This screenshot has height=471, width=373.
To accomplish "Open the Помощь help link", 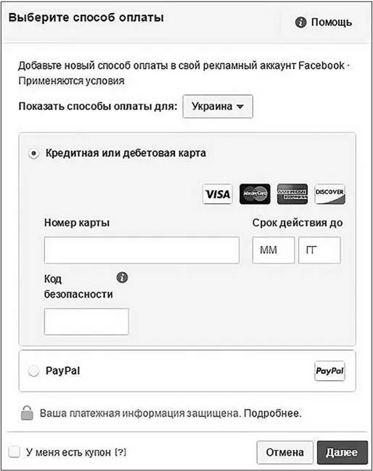I will click(x=331, y=22).
